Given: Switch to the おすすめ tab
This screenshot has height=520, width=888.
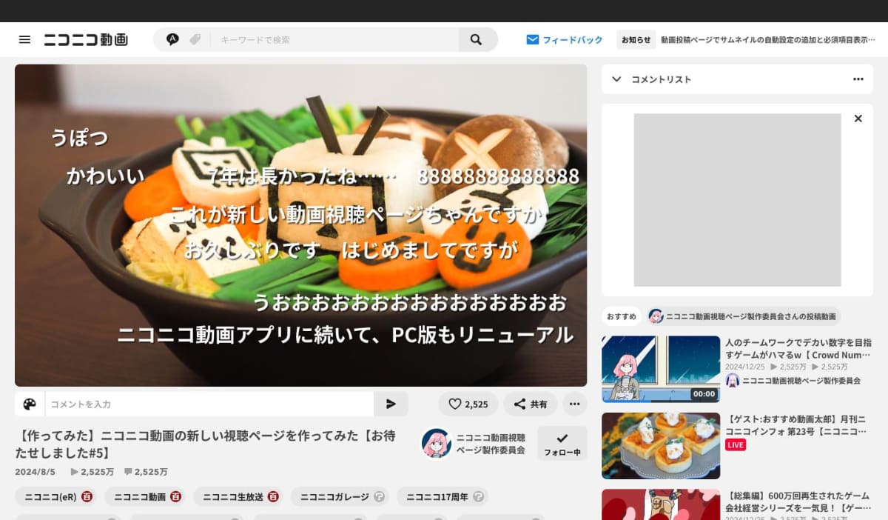Looking at the screenshot, I should click(622, 316).
